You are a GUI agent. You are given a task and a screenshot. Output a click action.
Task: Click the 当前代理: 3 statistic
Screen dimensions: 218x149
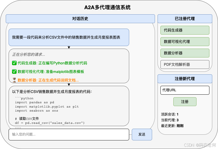point(170,120)
